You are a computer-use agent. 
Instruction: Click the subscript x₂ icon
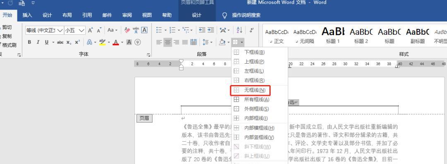coord(69,42)
